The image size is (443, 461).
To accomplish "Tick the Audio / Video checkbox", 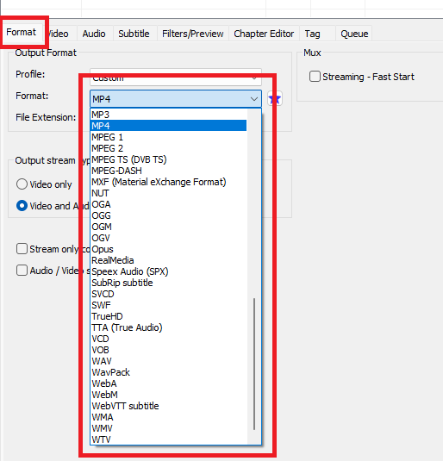I will tap(22, 271).
